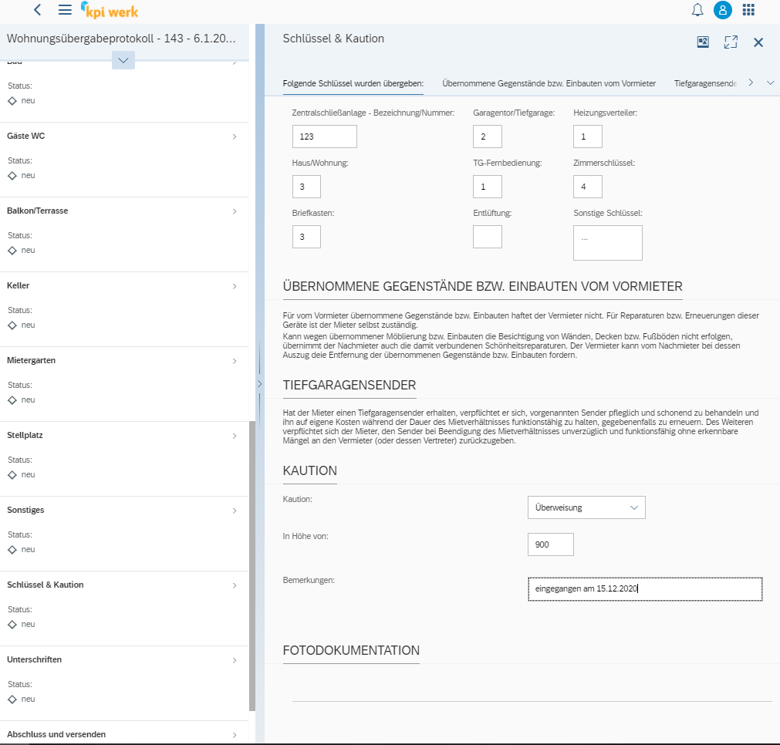The width and height of the screenshot is (780, 745).
Task: Click the FOTODOKUMENTATION heading
Action: 351,650
